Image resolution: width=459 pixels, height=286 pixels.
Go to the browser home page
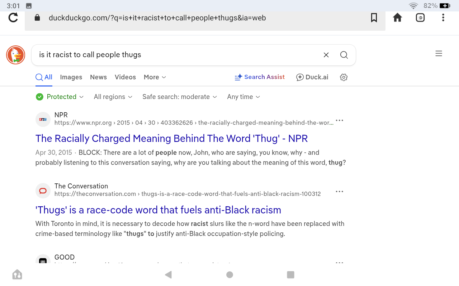[397, 18]
